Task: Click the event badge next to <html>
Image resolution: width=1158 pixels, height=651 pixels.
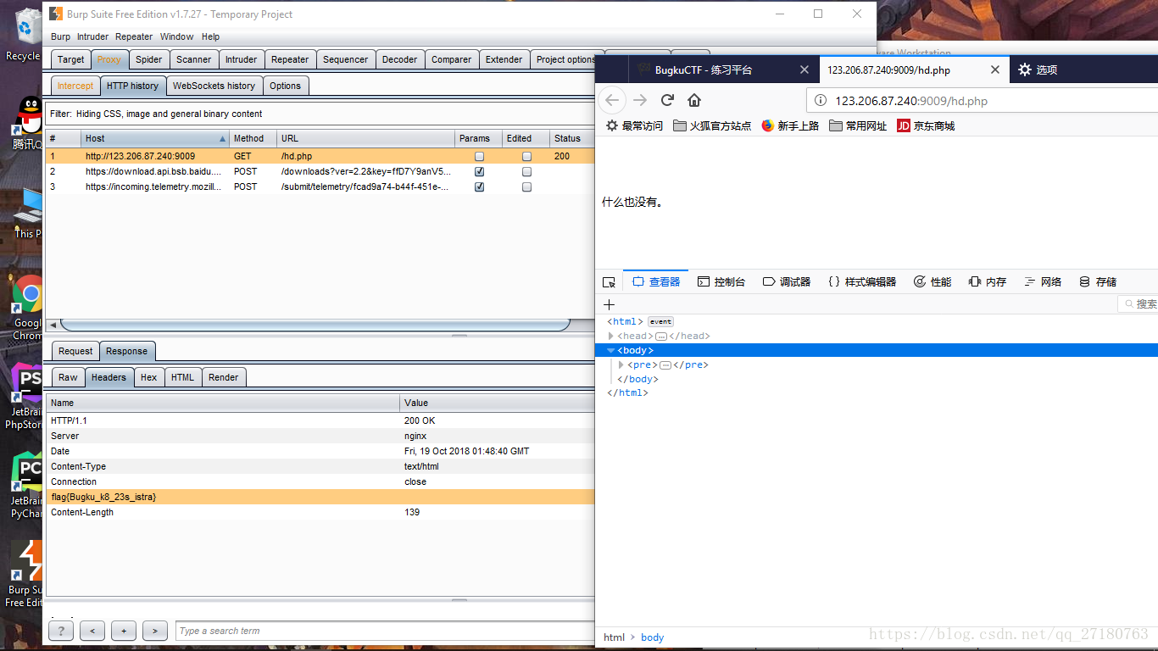Action: click(x=660, y=322)
